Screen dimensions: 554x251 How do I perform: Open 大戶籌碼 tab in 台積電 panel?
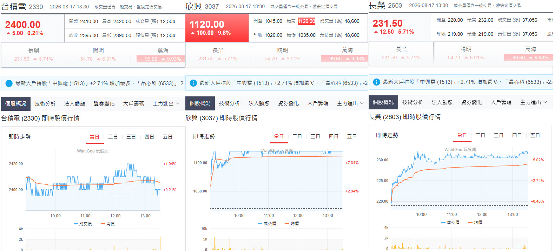(134, 103)
